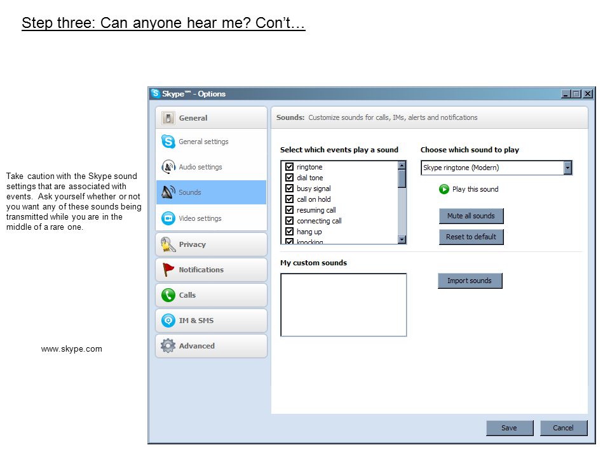
Task: Close the Skype Options window
Action: 588,94
